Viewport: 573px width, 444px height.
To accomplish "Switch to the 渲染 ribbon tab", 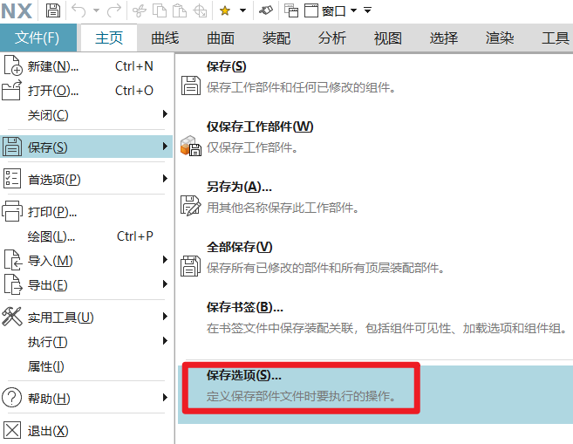I will pyautogui.click(x=500, y=38).
